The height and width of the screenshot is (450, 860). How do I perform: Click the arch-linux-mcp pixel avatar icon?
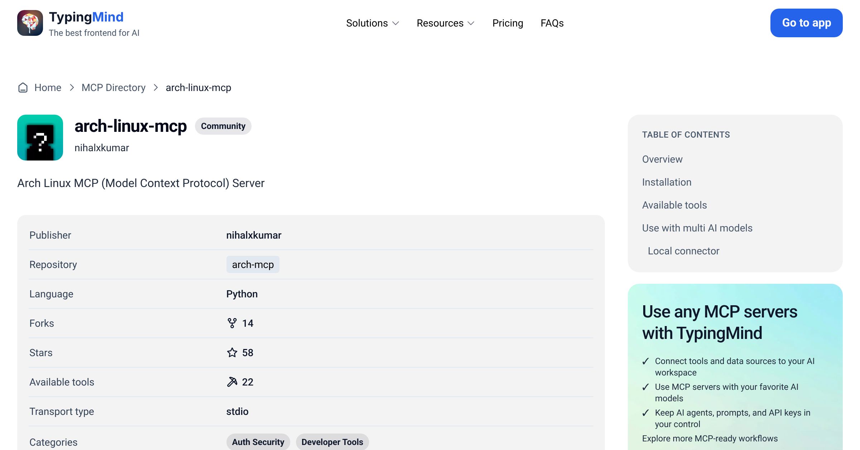click(x=40, y=138)
